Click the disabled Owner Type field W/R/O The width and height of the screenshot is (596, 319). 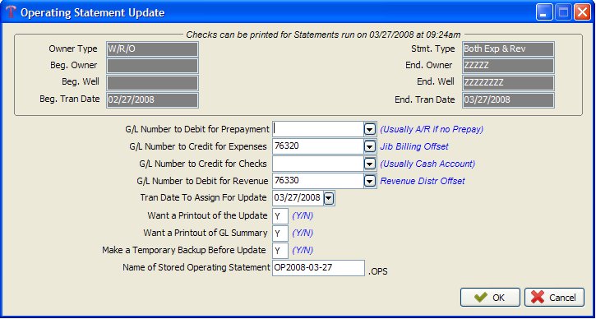pos(152,49)
